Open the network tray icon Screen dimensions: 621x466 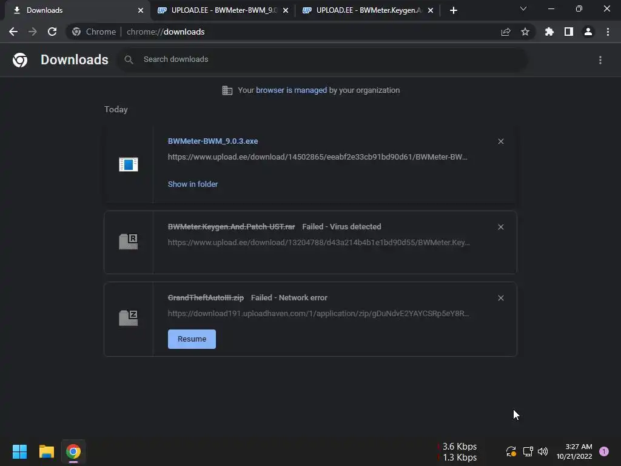(528, 451)
